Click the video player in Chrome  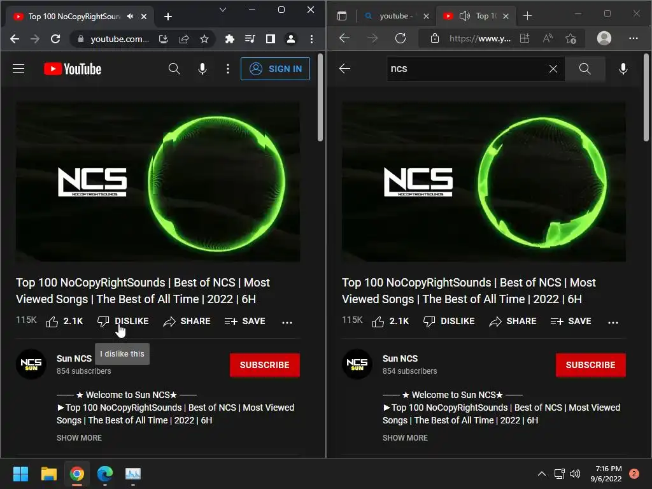point(158,182)
